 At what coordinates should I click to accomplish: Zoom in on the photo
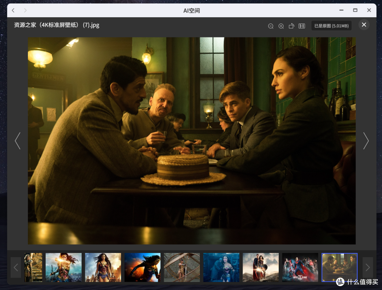coord(281,26)
